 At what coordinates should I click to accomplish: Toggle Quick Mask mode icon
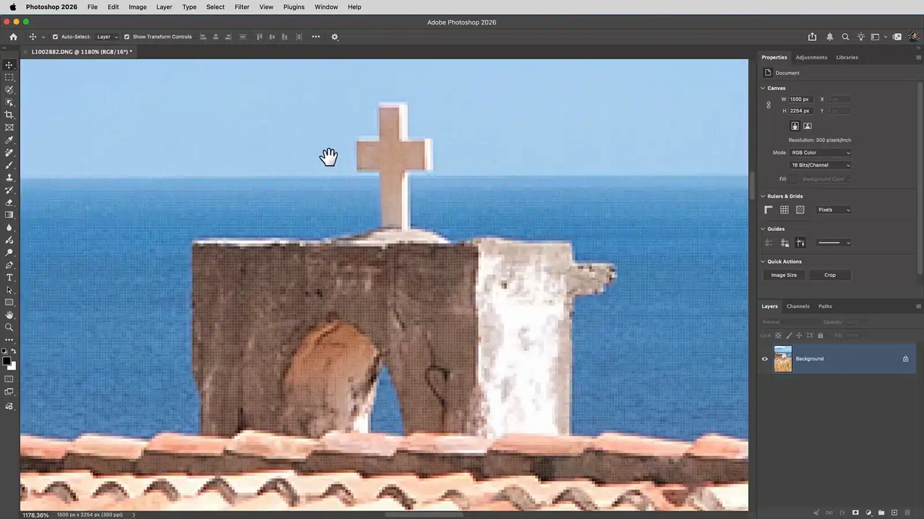coord(9,379)
